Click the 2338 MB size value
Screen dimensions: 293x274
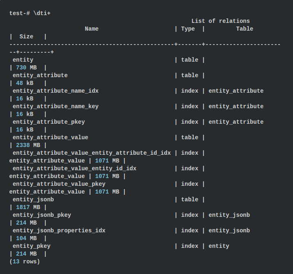click(x=28, y=145)
